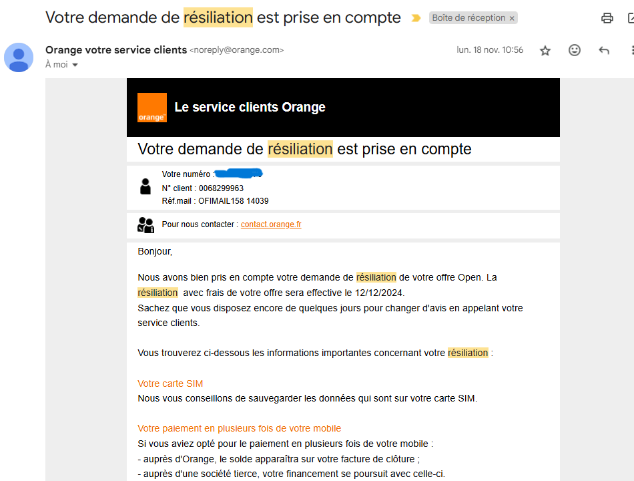This screenshot has width=634, height=481.
Task: Click the sender's profile avatar
Action: point(19,57)
